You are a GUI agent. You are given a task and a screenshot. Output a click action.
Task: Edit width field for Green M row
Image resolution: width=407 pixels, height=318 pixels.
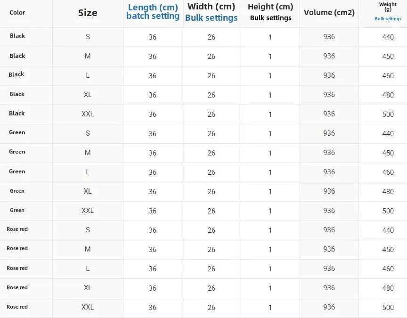(212, 153)
